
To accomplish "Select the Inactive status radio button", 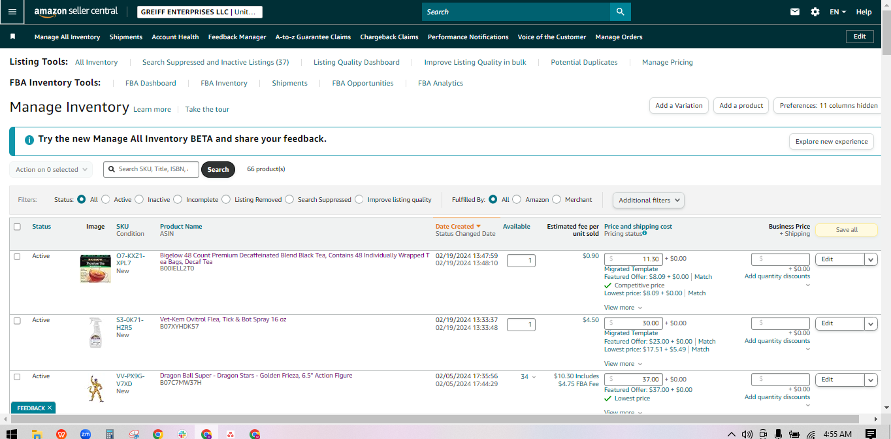I will pos(138,199).
